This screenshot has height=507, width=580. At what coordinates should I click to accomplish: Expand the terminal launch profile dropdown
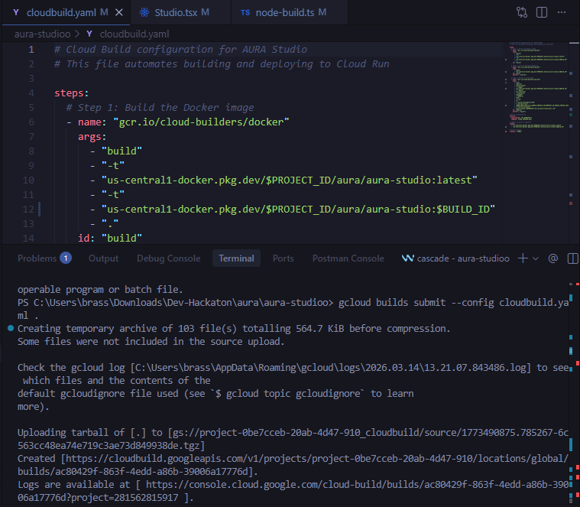(536, 258)
